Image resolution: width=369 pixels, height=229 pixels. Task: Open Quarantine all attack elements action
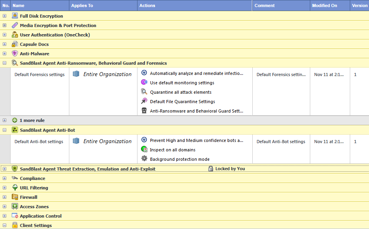(x=181, y=92)
